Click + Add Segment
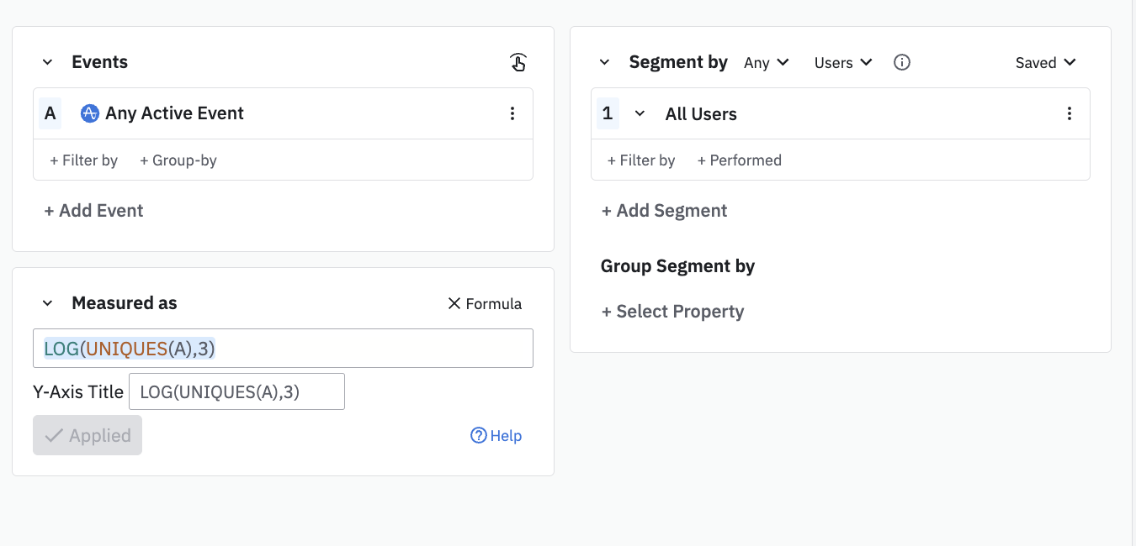This screenshot has width=1136, height=546. (664, 211)
